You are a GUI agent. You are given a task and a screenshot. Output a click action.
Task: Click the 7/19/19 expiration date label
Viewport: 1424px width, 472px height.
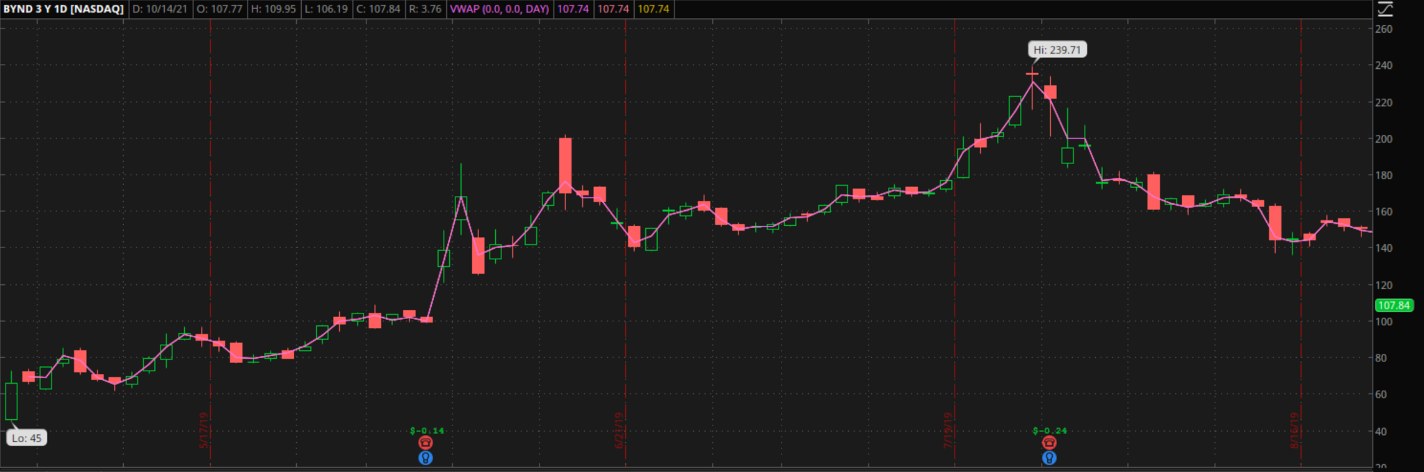click(948, 430)
